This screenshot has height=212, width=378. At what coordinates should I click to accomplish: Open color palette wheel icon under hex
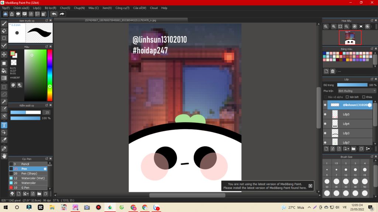(13, 85)
